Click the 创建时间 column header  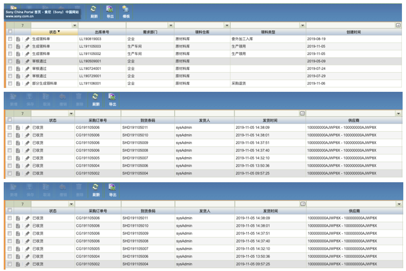coord(354,32)
